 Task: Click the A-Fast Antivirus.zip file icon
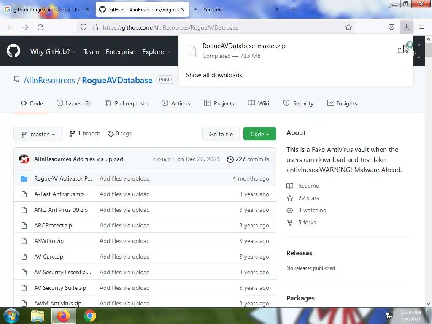click(24, 194)
